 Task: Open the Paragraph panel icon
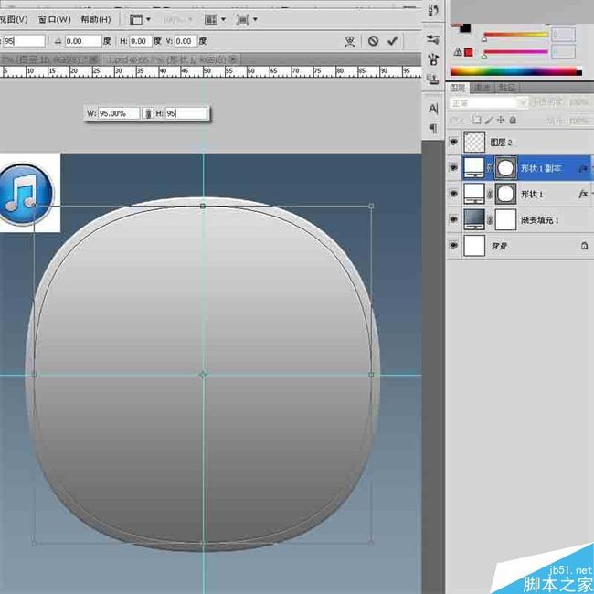point(433,128)
